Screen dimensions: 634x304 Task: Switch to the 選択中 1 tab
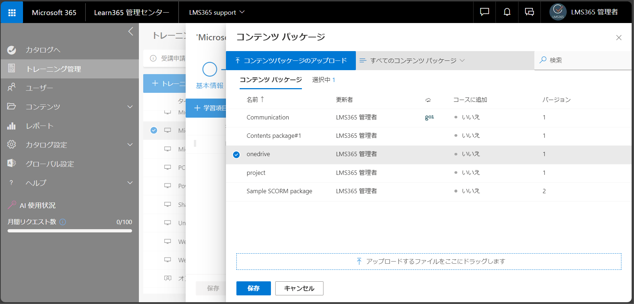(323, 80)
